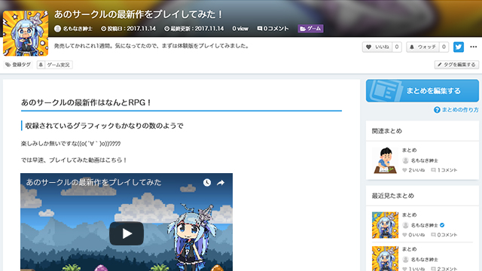This screenshot has width=482, height=271.
Task: Click the watch later clock icon on video
Action: 207,182
